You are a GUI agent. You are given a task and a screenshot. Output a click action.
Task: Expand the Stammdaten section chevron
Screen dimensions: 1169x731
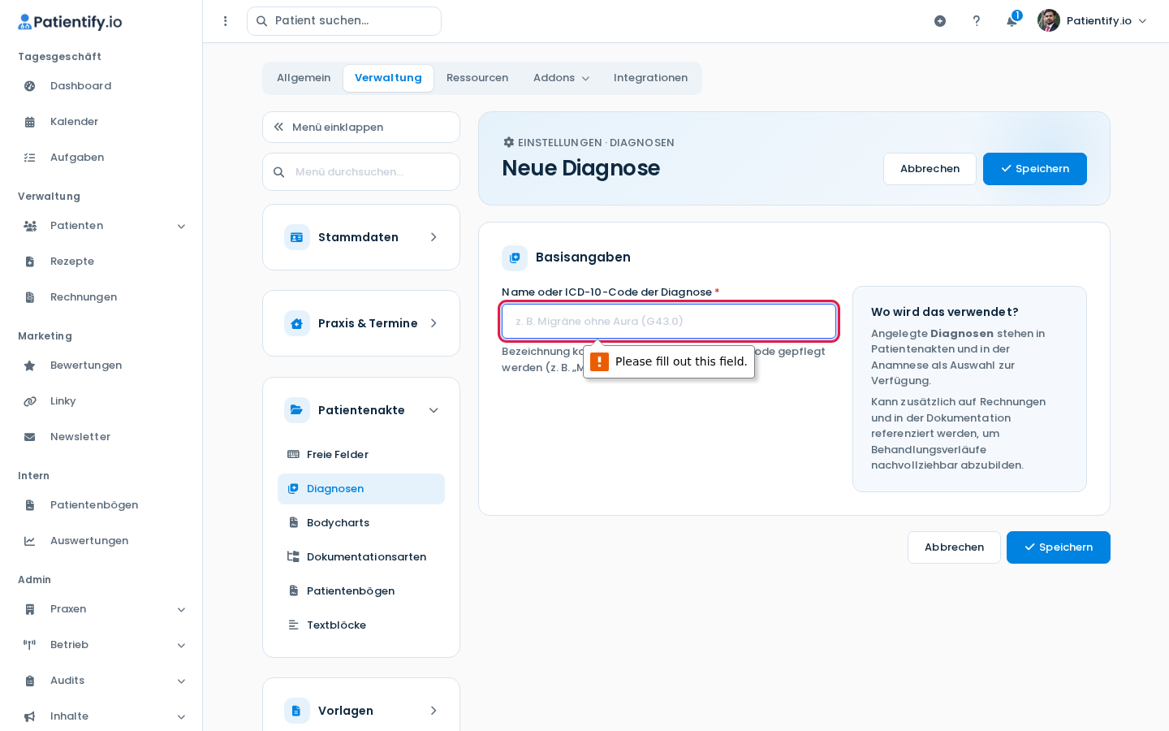[434, 237]
